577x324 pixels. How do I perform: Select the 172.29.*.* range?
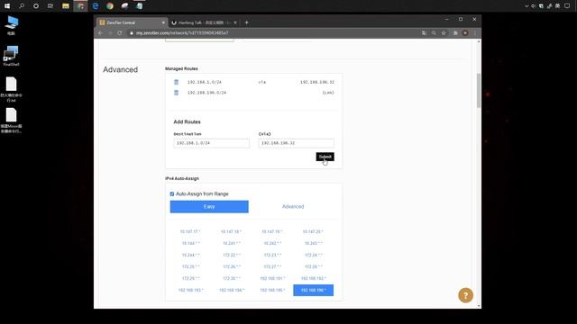(190, 278)
